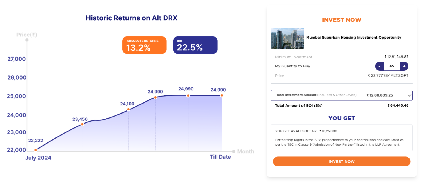Image resolution: width=428 pixels, height=182 pixels.
Task: Click the chevron on the investment amount row
Action: [409, 95]
